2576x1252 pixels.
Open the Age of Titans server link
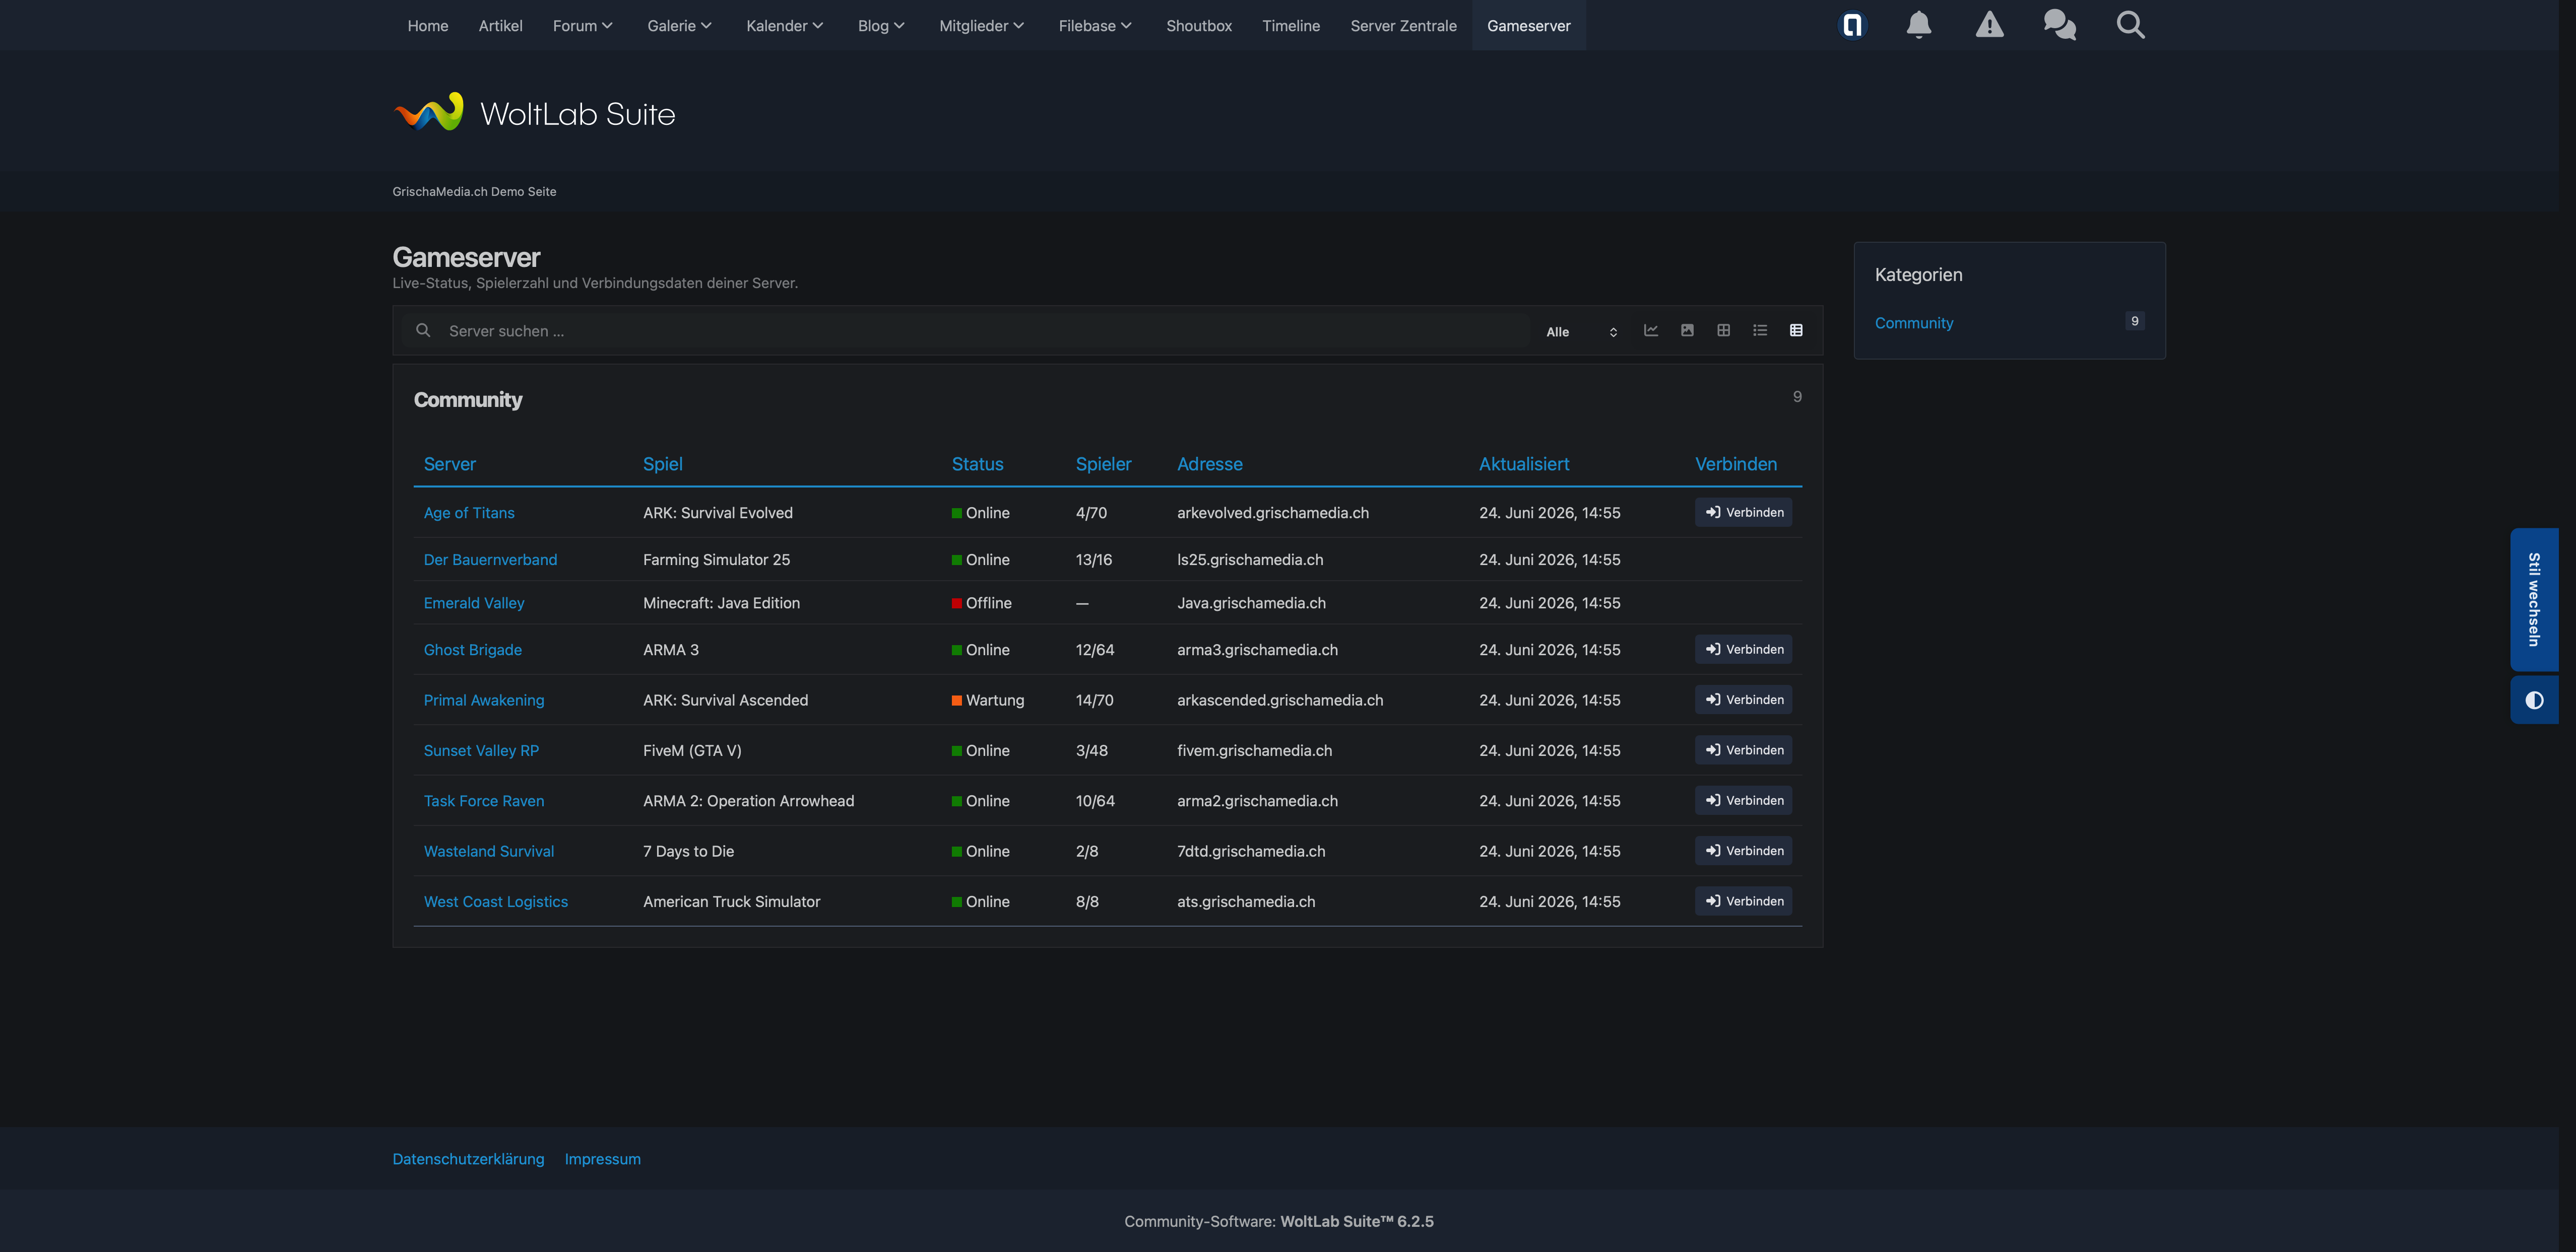[x=469, y=513]
